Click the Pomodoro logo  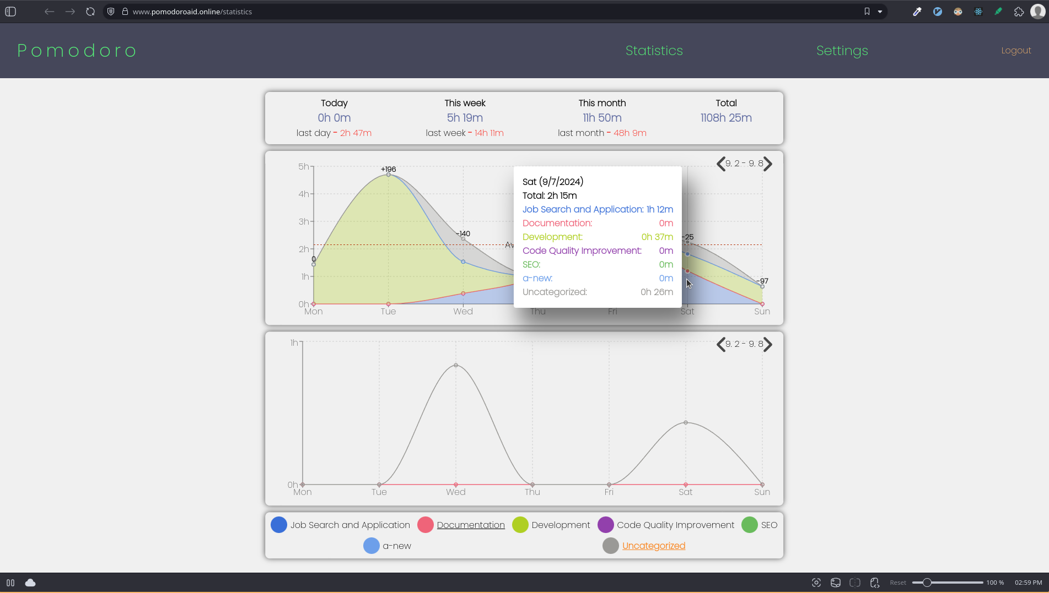(x=77, y=51)
